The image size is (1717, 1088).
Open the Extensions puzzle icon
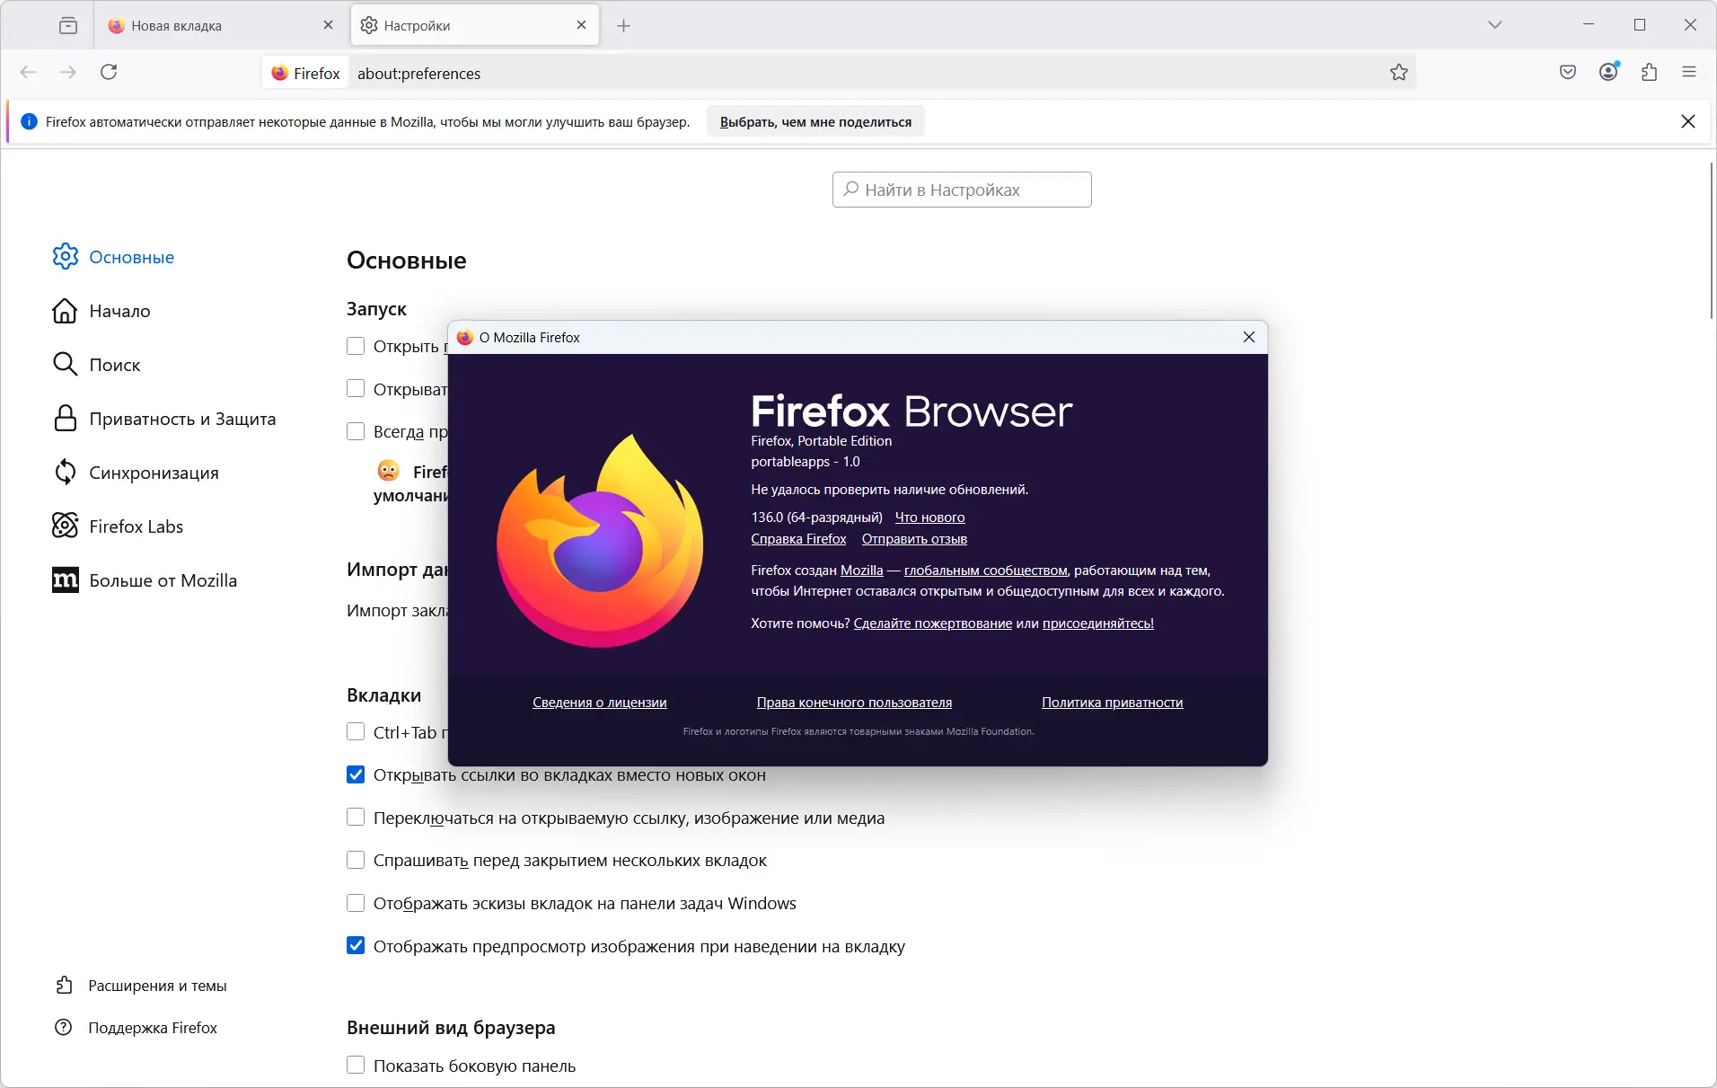tap(1649, 73)
